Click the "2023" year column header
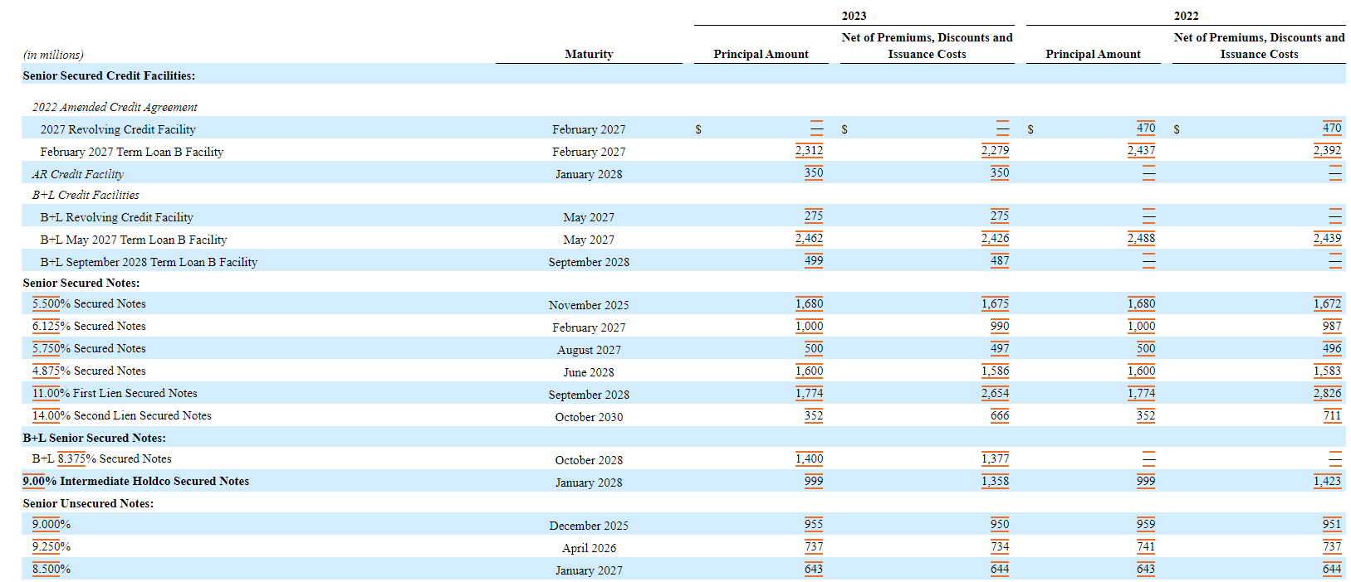The height and width of the screenshot is (582, 1351). point(854,16)
